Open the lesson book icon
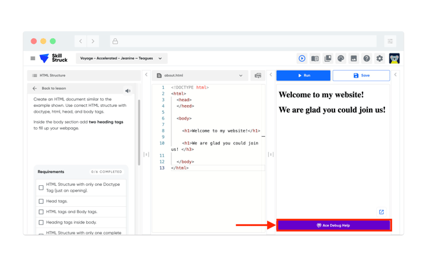 tap(315, 59)
